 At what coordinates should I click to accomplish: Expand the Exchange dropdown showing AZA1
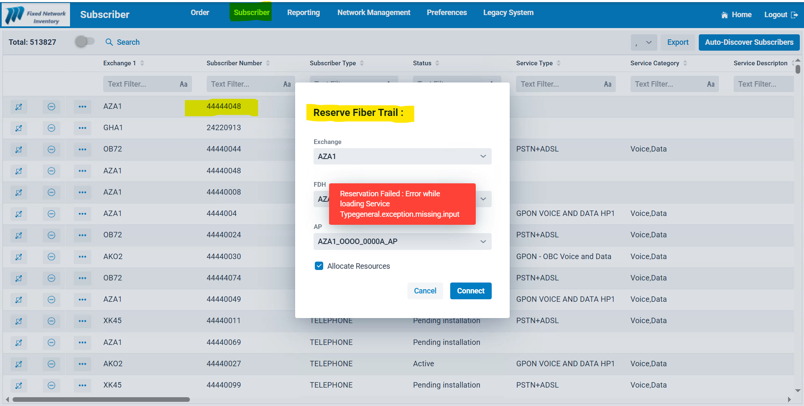coord(402,157)
